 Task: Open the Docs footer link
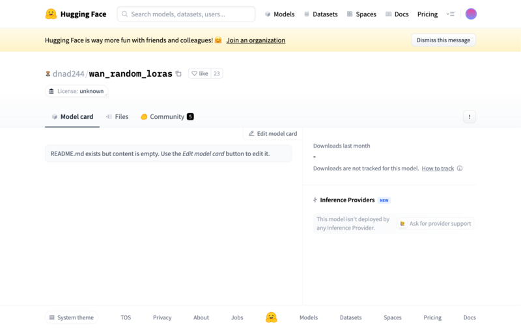pos(470,318)
